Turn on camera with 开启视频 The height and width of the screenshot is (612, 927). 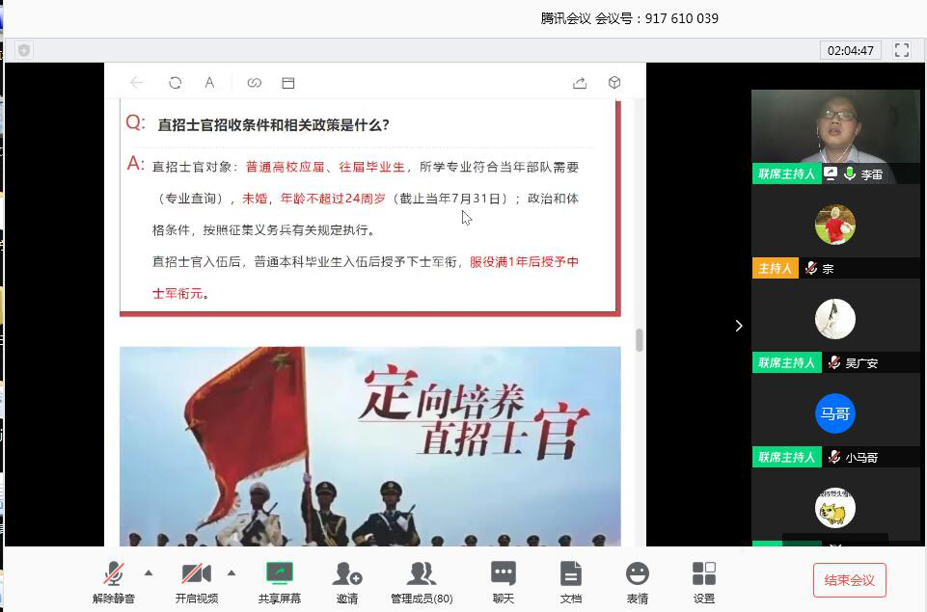click(x=196, y=582)
